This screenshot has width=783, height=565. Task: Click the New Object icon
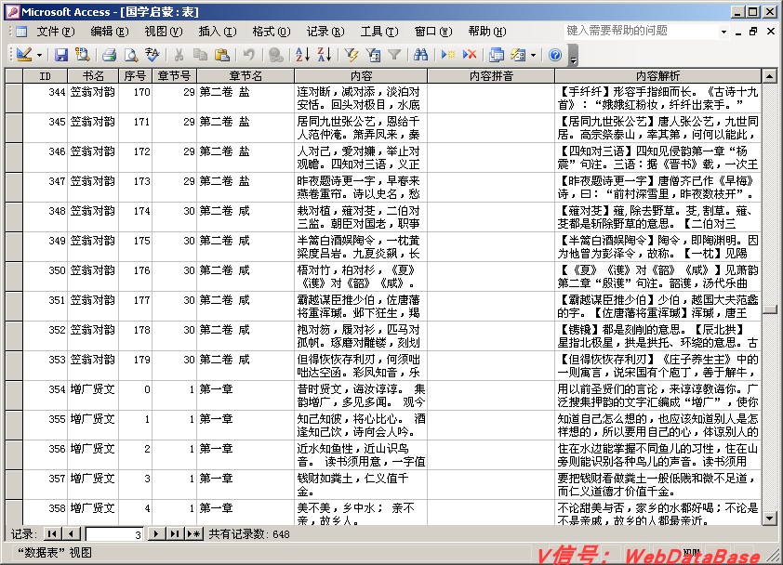518,55
